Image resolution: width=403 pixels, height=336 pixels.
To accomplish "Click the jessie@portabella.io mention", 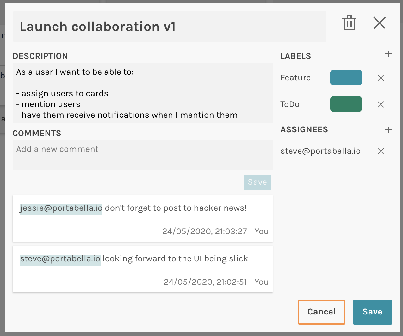I will 61,208.
